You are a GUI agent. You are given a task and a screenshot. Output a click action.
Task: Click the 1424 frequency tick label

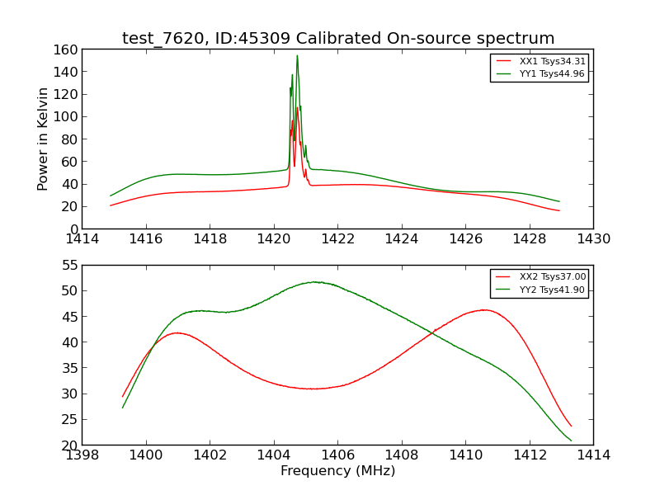[402, 239]
